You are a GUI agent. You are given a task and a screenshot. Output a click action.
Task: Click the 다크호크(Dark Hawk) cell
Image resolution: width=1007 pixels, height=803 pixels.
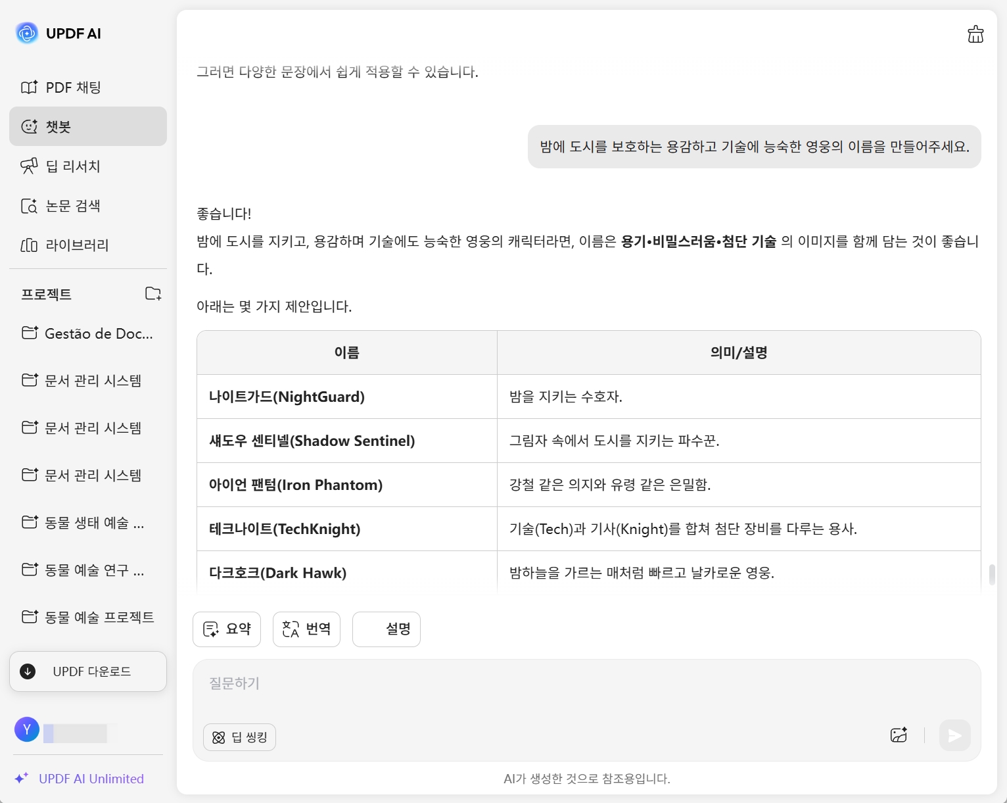[x=347, y=572]
